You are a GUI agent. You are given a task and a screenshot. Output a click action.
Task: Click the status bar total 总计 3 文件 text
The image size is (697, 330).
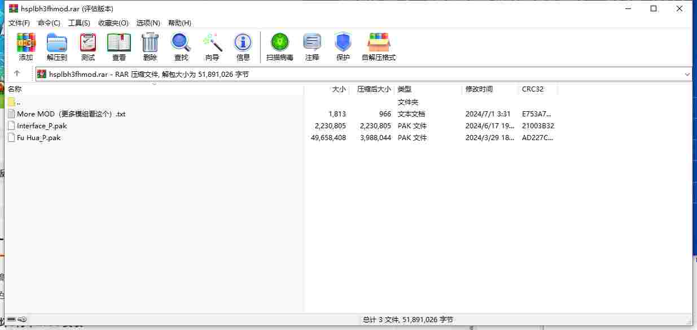[x=407, y=320]
